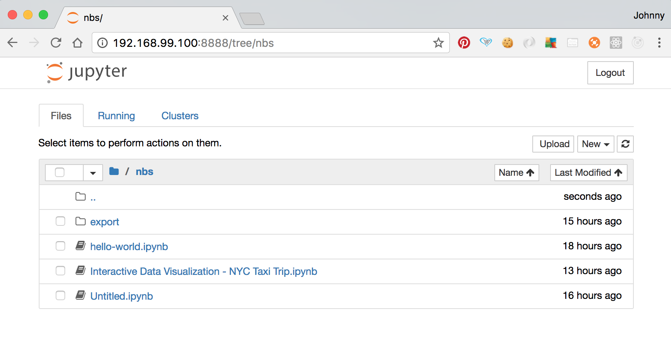Close the nbs/ browser tab
Screen dimensions: 671x350
225,18
